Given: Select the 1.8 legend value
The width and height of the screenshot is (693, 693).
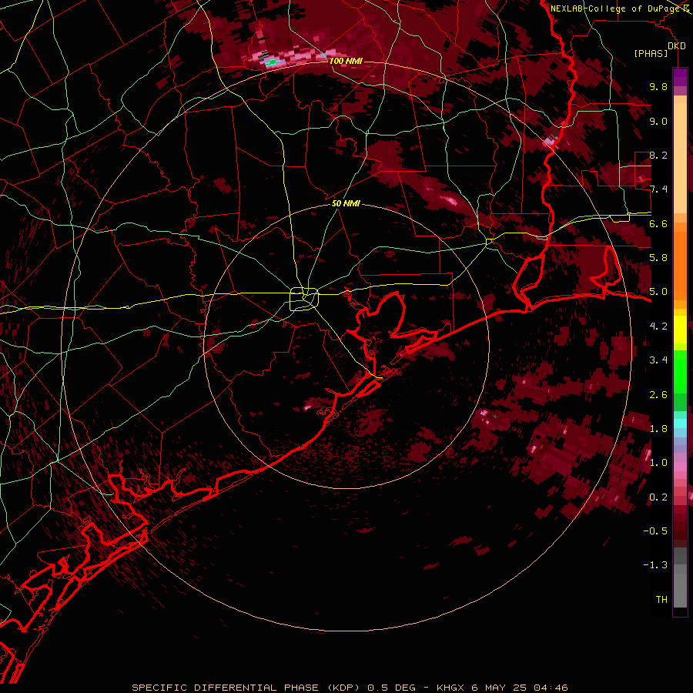Looking at the screenshot, I should tap(658, 429).
